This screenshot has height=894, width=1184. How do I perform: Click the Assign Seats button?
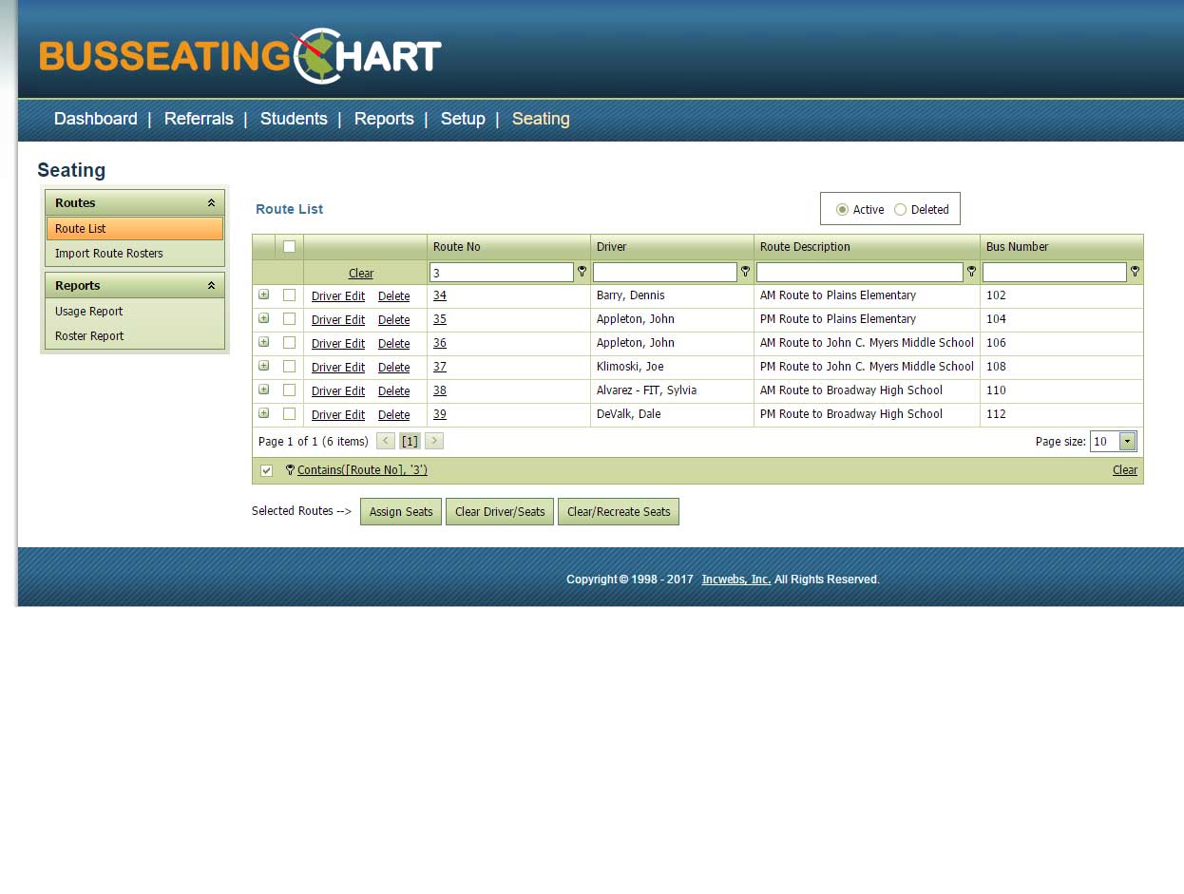(x=401, y=512)
